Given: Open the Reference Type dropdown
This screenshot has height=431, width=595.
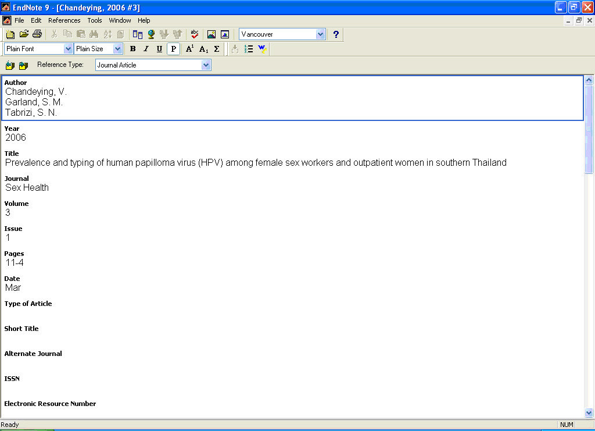Looking at the screenshot, I should 206,65.
